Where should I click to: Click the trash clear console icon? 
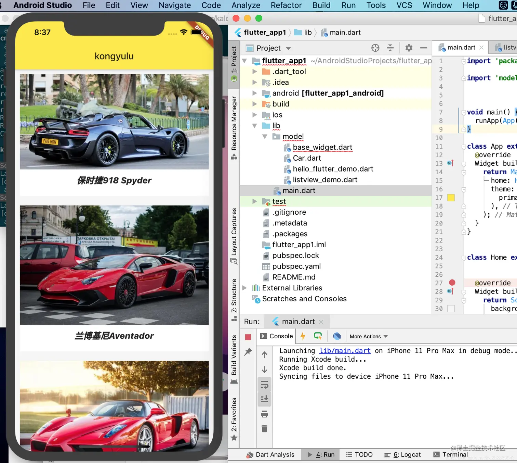(264, 428)
